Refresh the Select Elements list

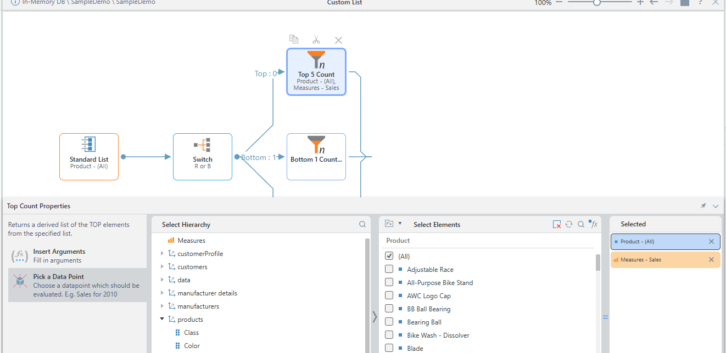[x=569, y=224]
